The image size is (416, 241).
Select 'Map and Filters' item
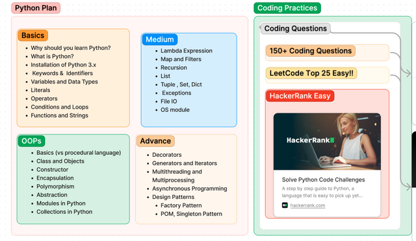click(181, 59)
